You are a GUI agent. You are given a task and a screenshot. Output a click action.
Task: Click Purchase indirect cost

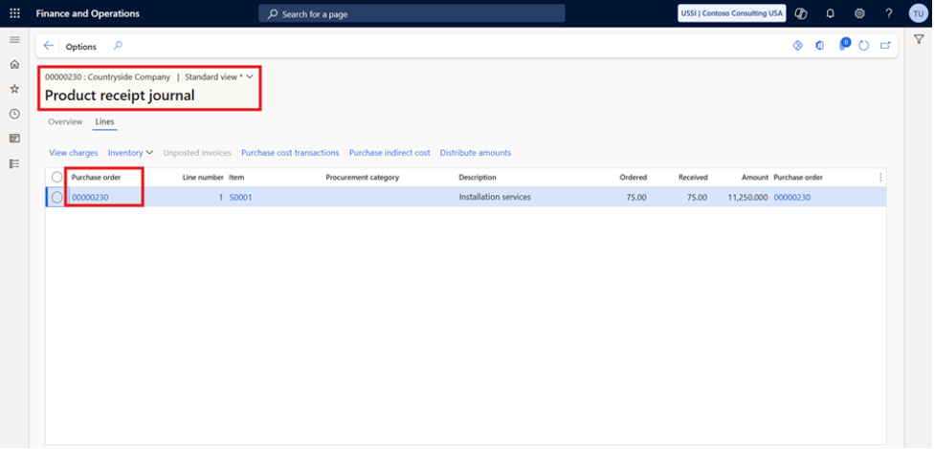[390, 153]
